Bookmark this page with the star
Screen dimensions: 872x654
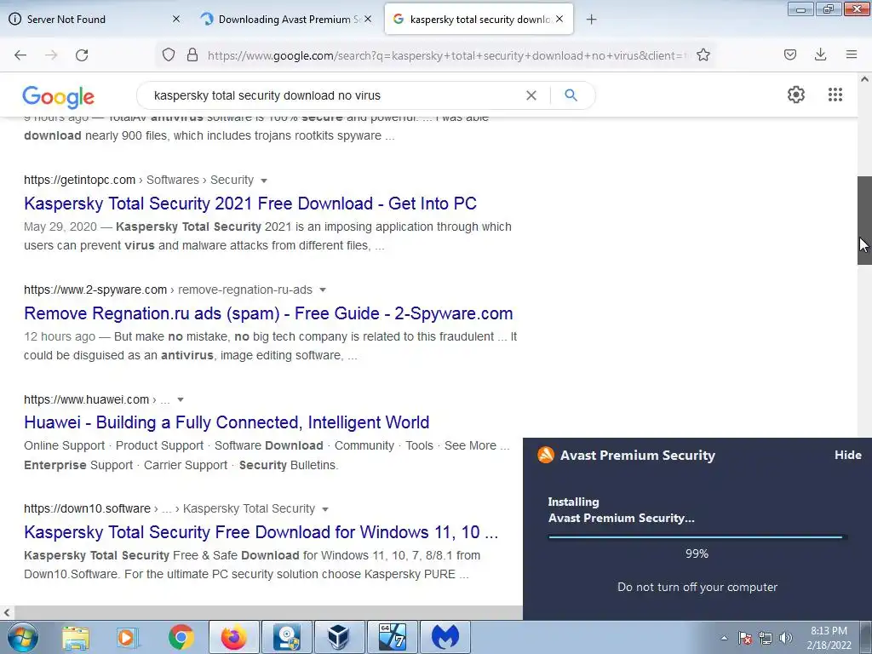pyautogui.click(x=703, y=55)
